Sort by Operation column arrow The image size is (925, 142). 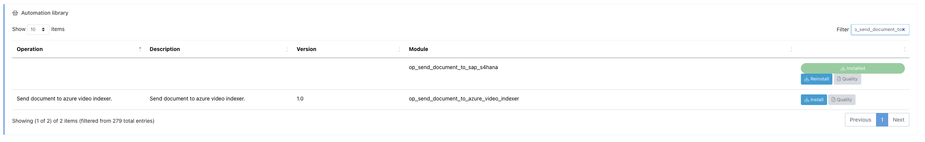[x=140, y=49]
